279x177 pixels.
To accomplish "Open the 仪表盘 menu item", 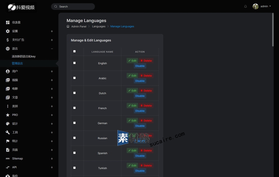I will click(16, 22).
